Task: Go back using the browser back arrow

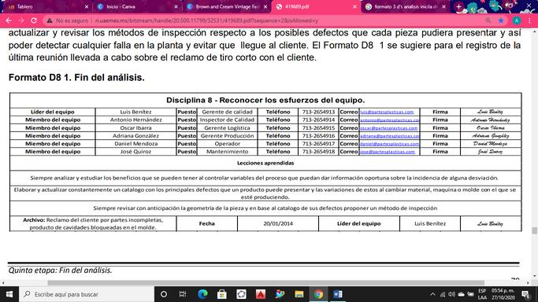Action: (x=9, y=20)
